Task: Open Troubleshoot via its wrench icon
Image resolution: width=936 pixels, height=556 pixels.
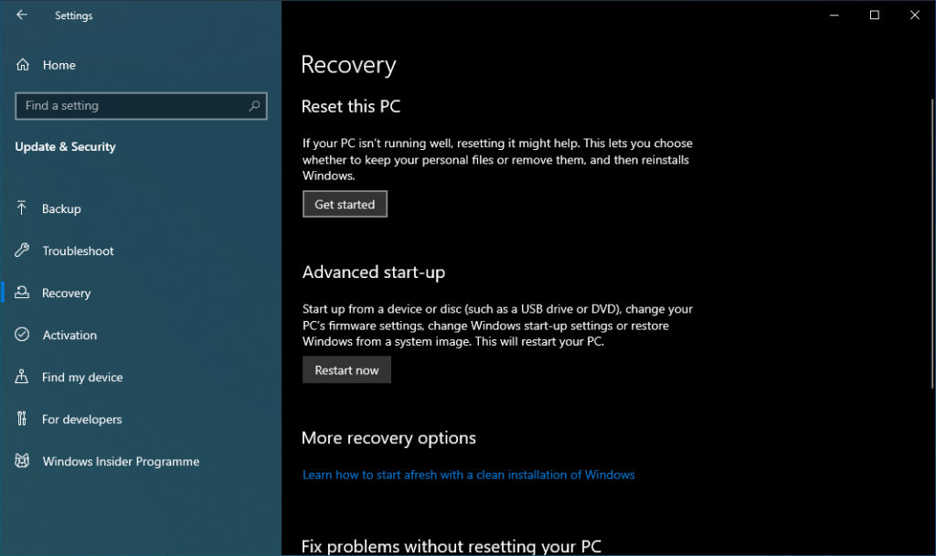Action: click(x=22, y=251)
